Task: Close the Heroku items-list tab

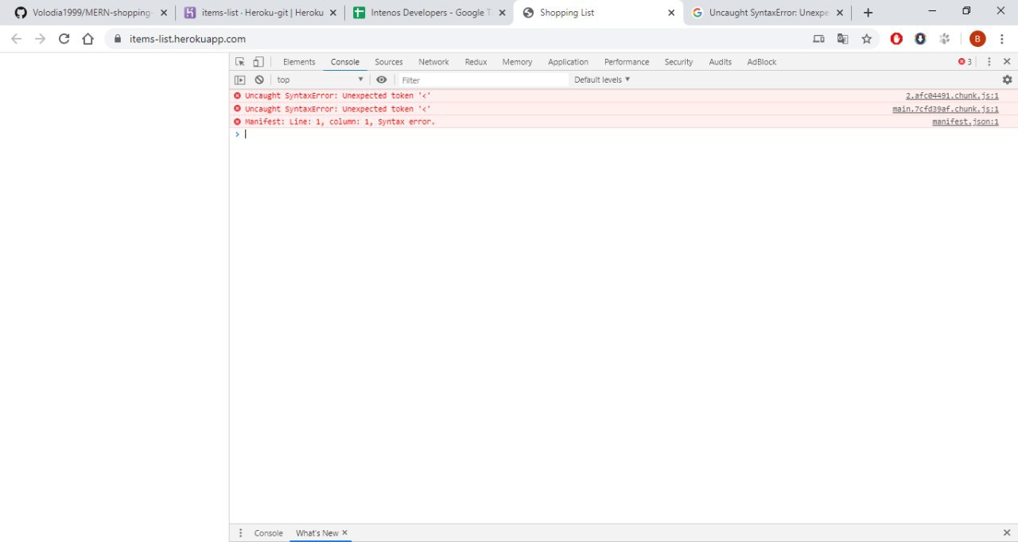Action: [x=333, y=13]
